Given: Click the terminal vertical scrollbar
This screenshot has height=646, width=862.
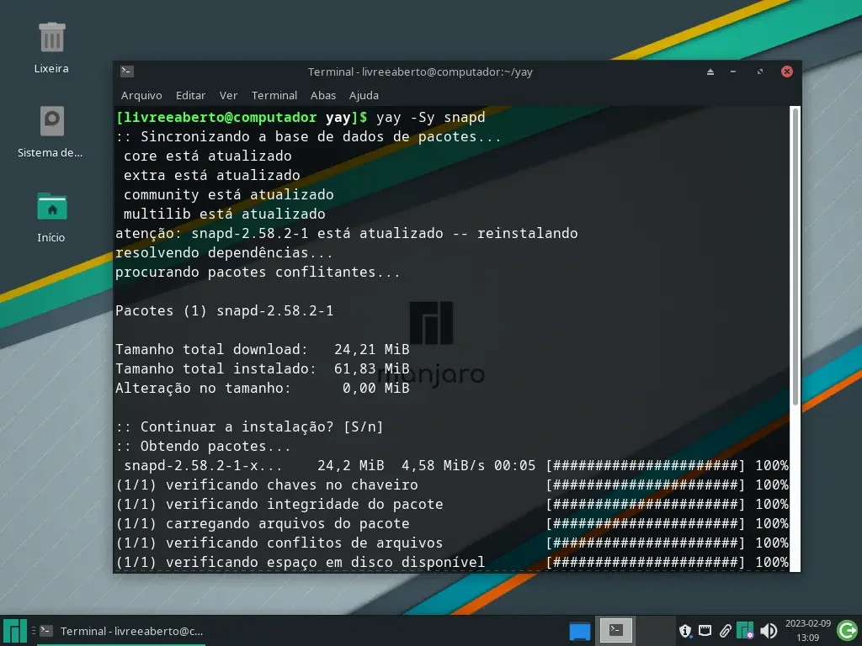Looking at the screenshot, I should point(795,257).
